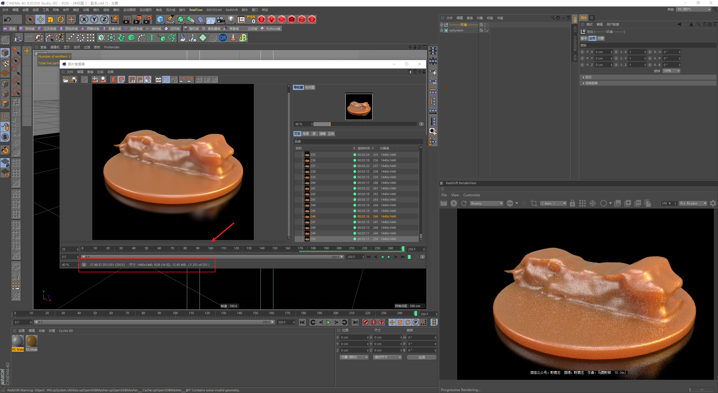Click the 应用 apply button
The height and width of the screenshot is (393, 718).
click(x=421, y=357)
